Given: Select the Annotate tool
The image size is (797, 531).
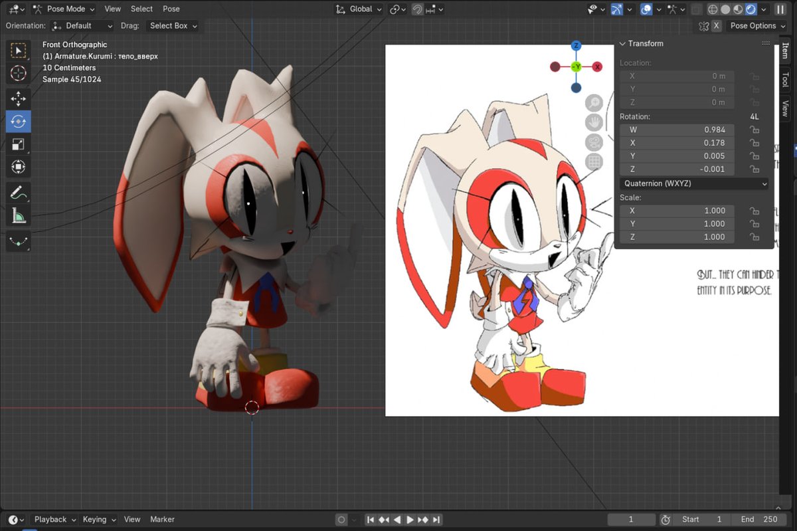Looking at the screenshot, I should 18,193.
